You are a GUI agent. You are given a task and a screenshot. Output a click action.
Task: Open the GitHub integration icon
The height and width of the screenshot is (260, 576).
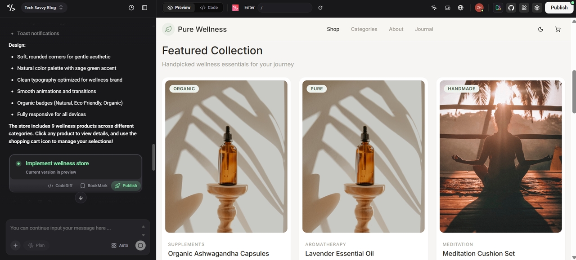pyautogui.click(x=511, y=8)
